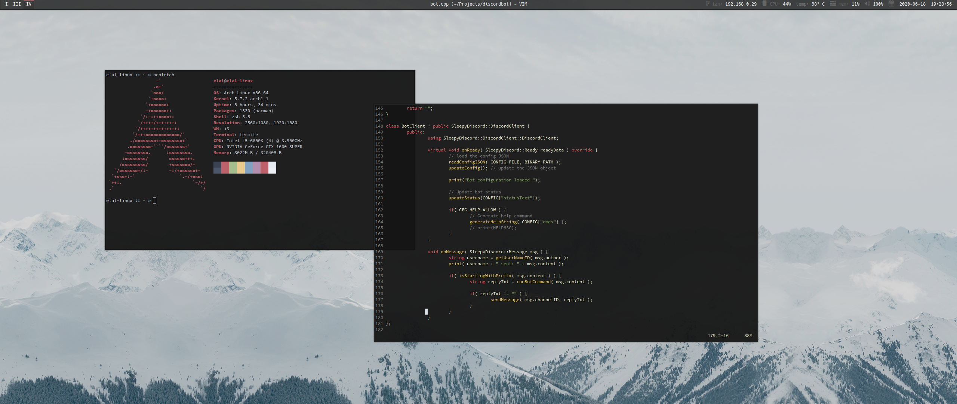Click if( CFG_HELP_ALLOW ) on line 162
Image resolution: width=957 pixels, height=404 pixels.
pyautogui.click(x=477, y=210)
